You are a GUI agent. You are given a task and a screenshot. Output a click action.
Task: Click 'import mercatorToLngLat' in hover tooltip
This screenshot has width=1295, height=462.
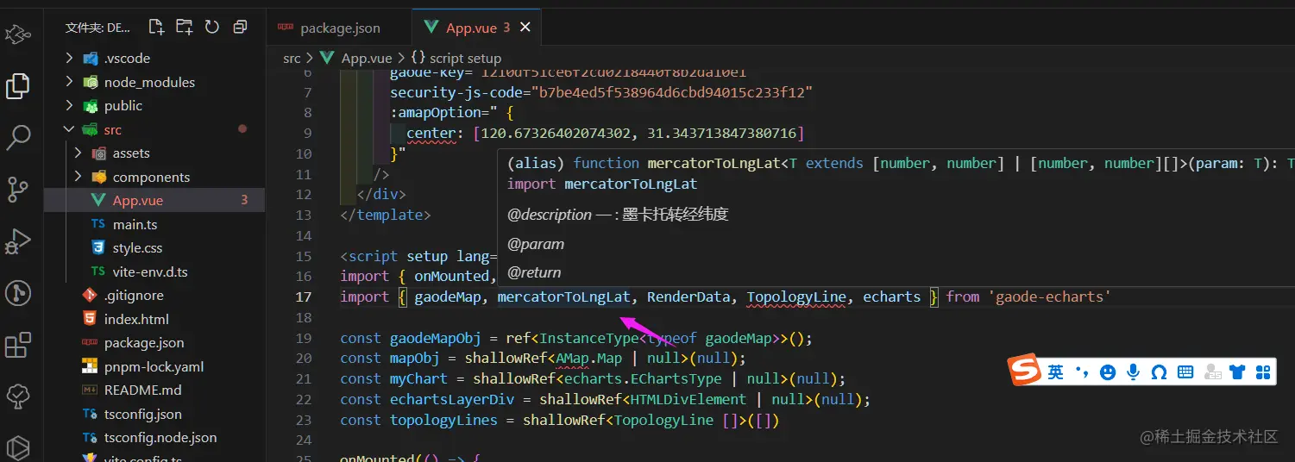tap(602, 184)
